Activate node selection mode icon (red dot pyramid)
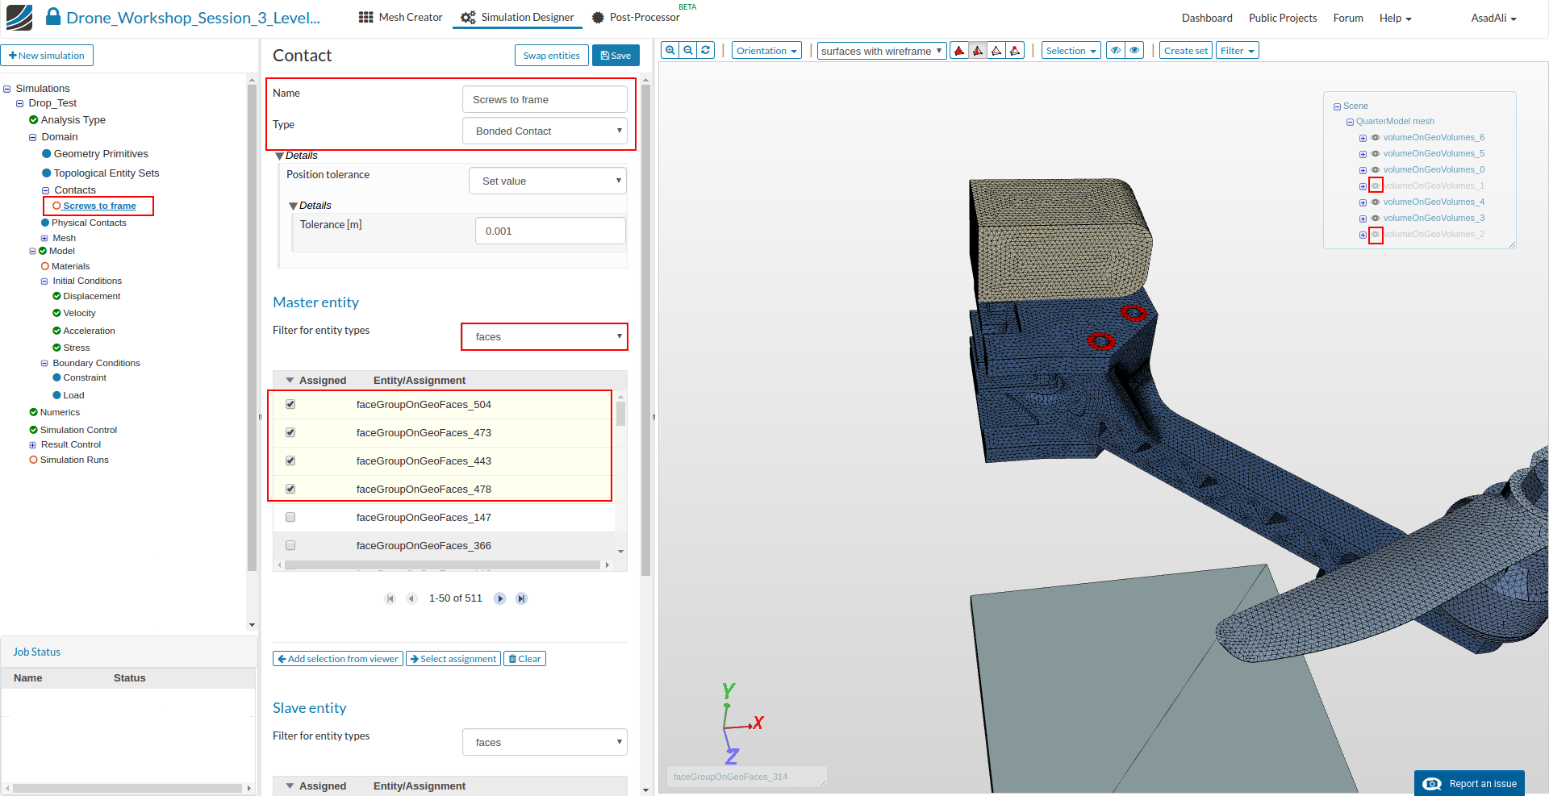The image size is (1549, 796). click(1016, 51)
